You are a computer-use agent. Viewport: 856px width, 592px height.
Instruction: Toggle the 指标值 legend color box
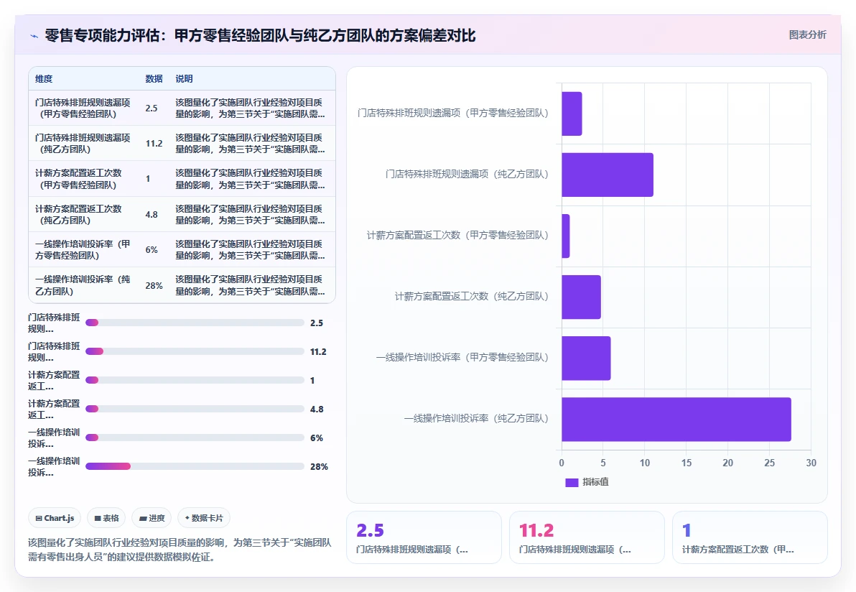(572, 482)
